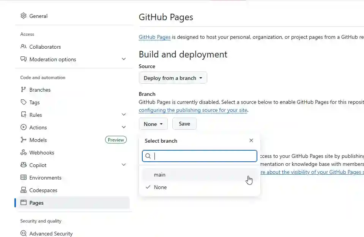Click the Access section header
The image size is (364, 237).
click(27, 34)
